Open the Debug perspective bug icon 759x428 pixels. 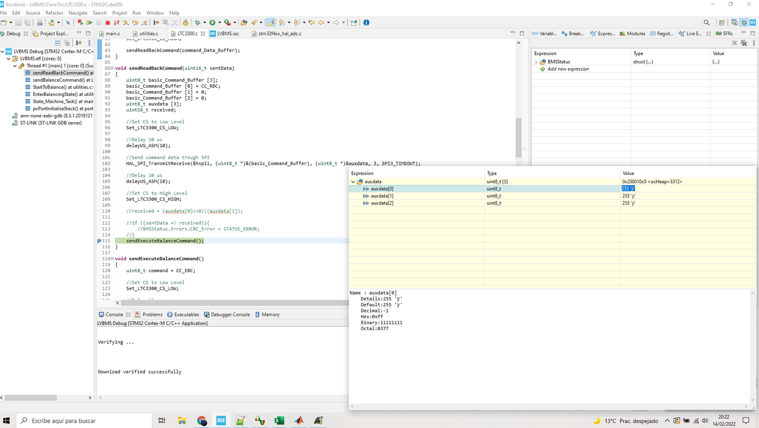(744, 23)
